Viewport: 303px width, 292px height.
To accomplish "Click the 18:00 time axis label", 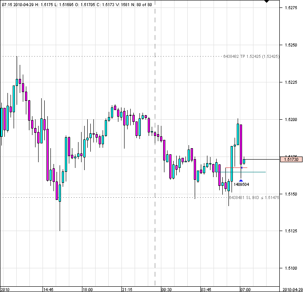I will click(88, 289).
